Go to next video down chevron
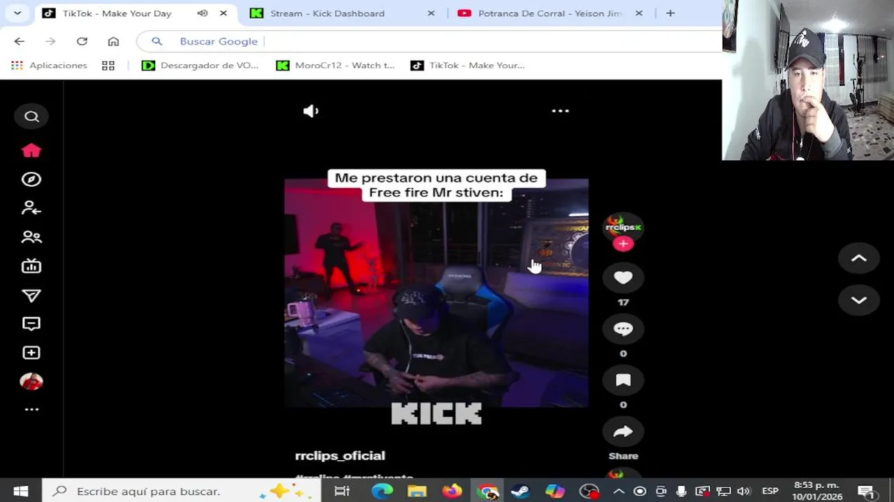Screen dimensions: 894x502 click(x=859, y=300)
